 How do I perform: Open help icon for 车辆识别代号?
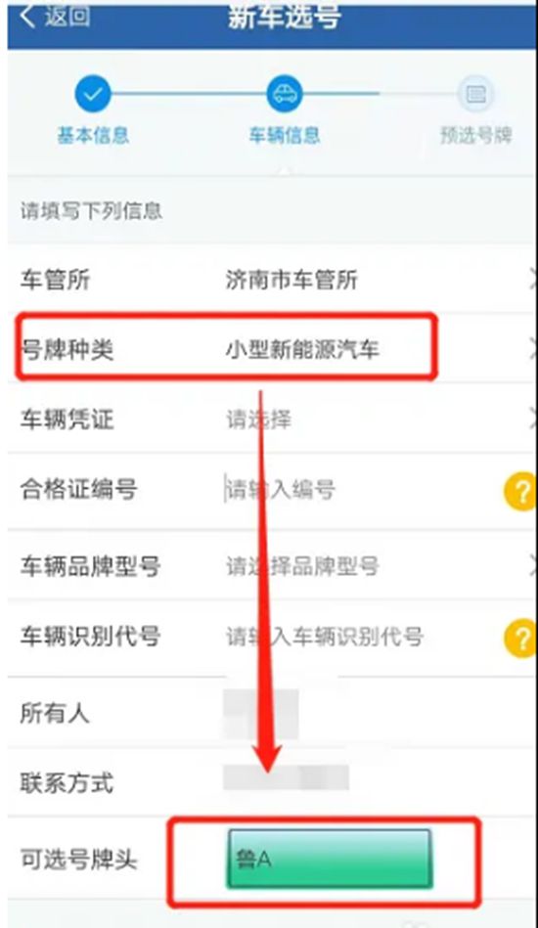[x=520, y=638]
